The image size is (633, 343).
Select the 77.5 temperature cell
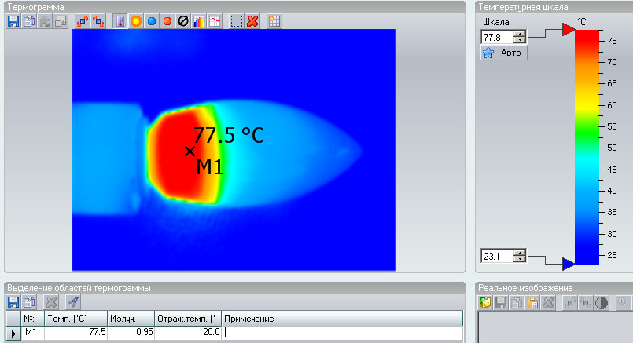(76, 333)
